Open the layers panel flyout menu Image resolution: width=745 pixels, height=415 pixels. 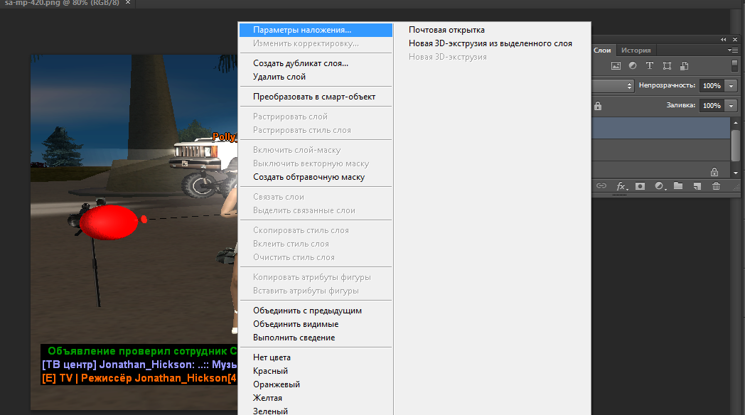point(733,50)
